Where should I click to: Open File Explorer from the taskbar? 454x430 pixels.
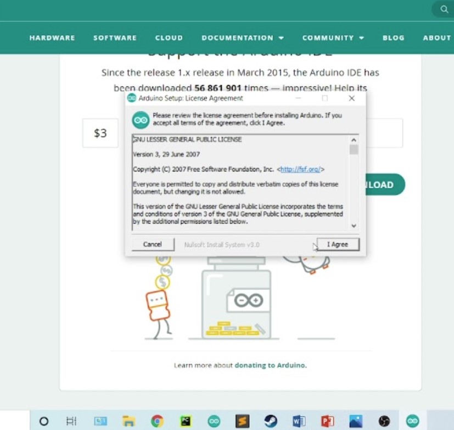click(128, 421)
